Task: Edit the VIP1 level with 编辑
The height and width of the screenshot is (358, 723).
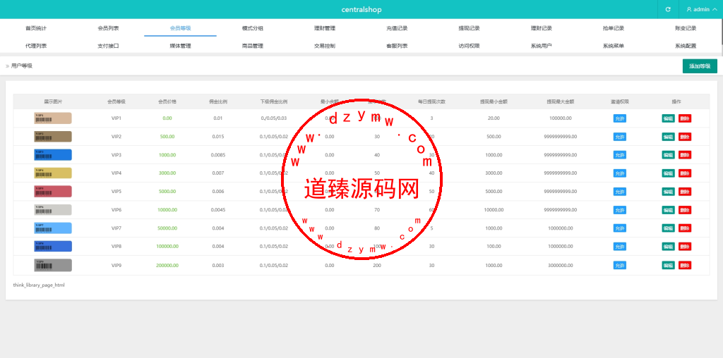Action: 668,118
